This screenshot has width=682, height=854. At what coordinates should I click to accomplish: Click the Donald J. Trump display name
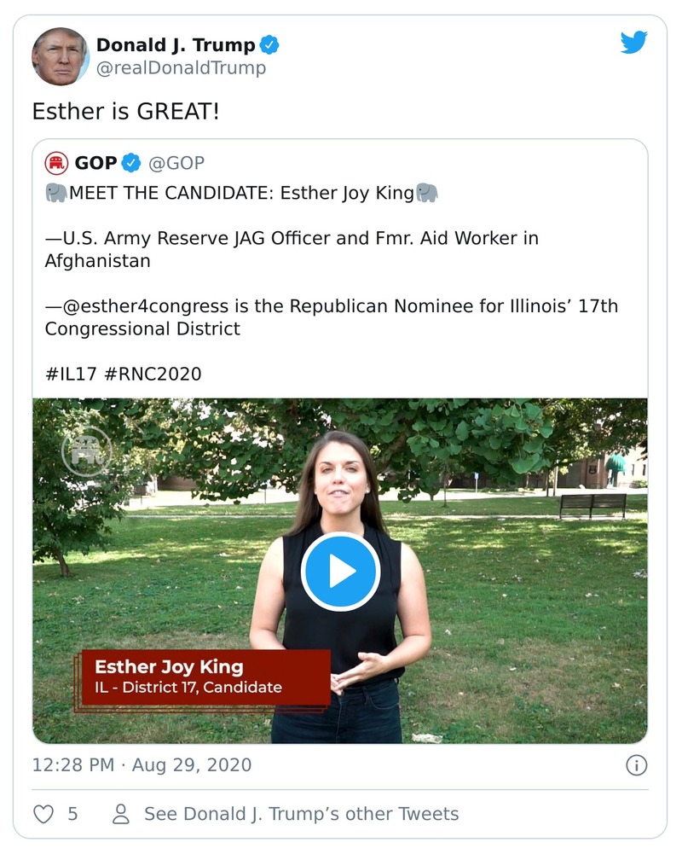click(x=175, y=44)
